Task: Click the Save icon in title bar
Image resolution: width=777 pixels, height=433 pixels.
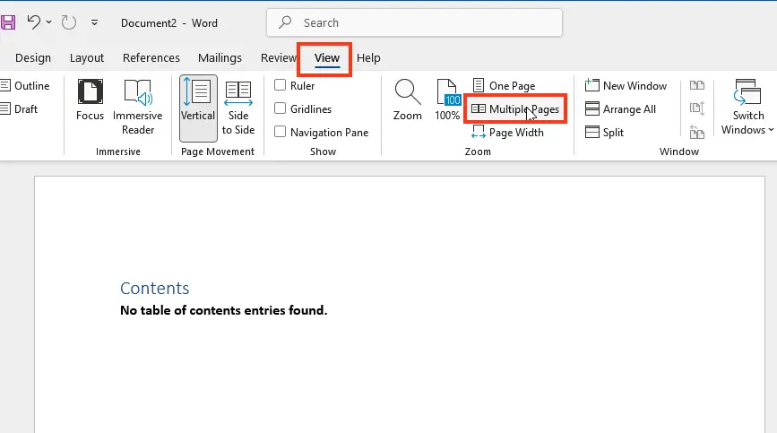Action: click(8, 22)
